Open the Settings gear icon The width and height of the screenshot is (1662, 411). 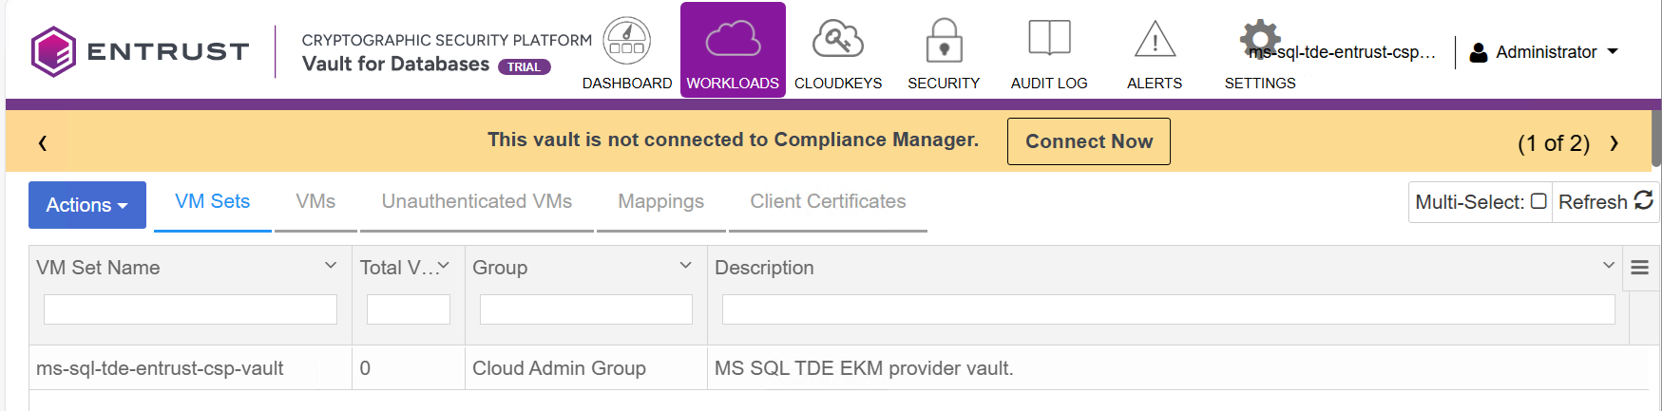(x=1259, y=39)
